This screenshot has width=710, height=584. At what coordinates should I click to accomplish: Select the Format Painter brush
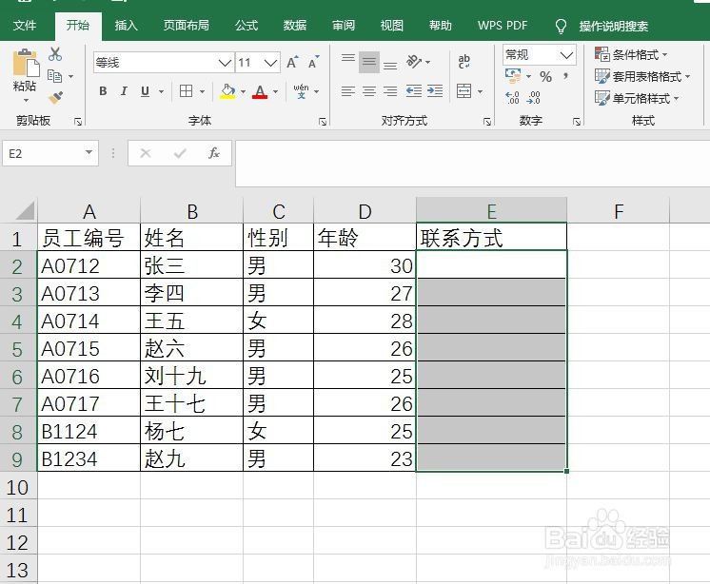pyautogui.click(x=55, y=97)
